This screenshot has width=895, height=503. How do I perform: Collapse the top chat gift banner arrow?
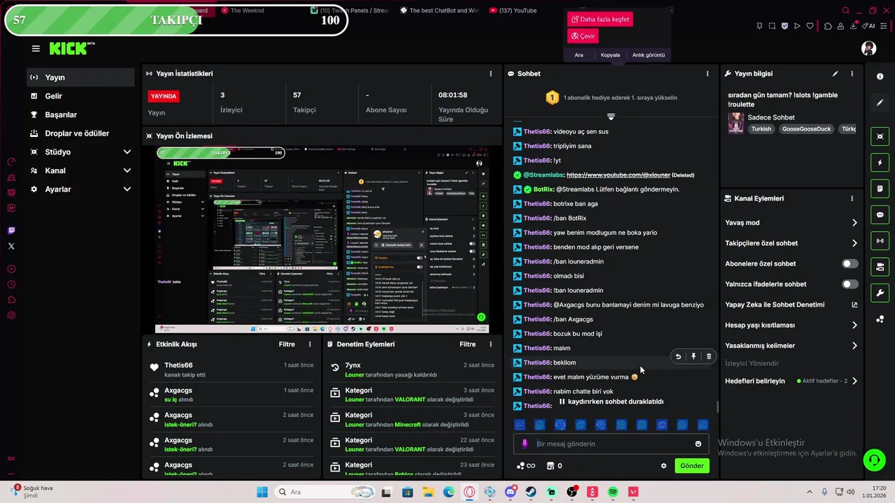tap(610, 117)
